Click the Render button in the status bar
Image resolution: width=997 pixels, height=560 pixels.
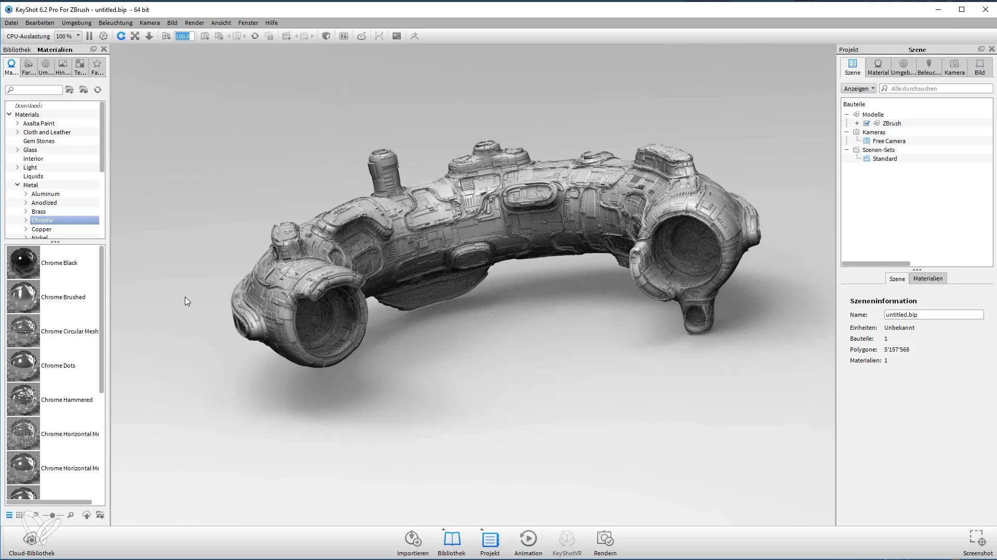[x=604, y=543]
